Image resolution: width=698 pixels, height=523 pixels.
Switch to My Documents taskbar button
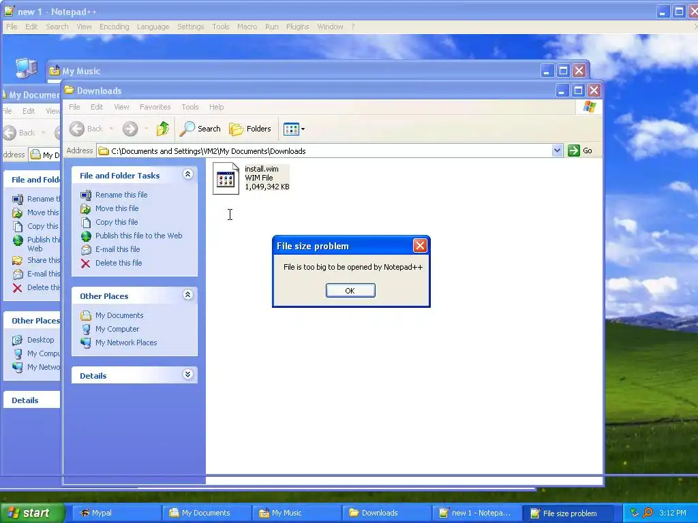[x=207, y=513]
